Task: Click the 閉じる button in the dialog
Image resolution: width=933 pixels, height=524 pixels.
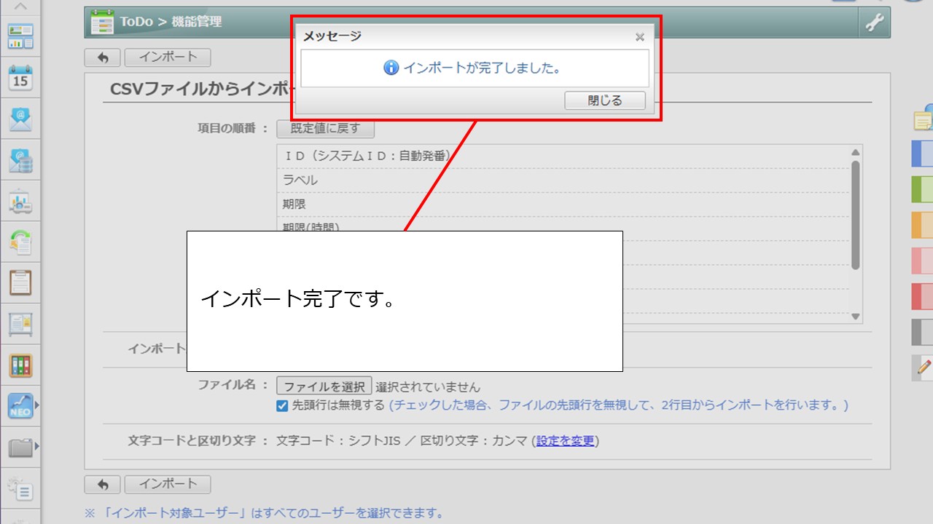Action: [605, 100]
